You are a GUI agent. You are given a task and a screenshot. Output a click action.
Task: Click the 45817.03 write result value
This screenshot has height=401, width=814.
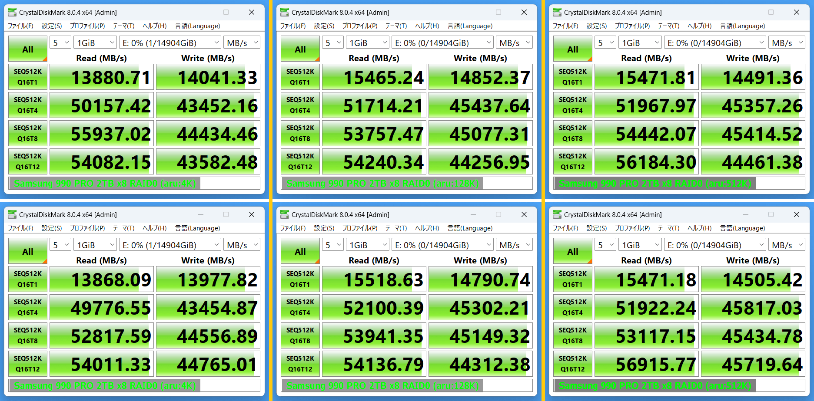pyautogui.click(x=753, y=307)
